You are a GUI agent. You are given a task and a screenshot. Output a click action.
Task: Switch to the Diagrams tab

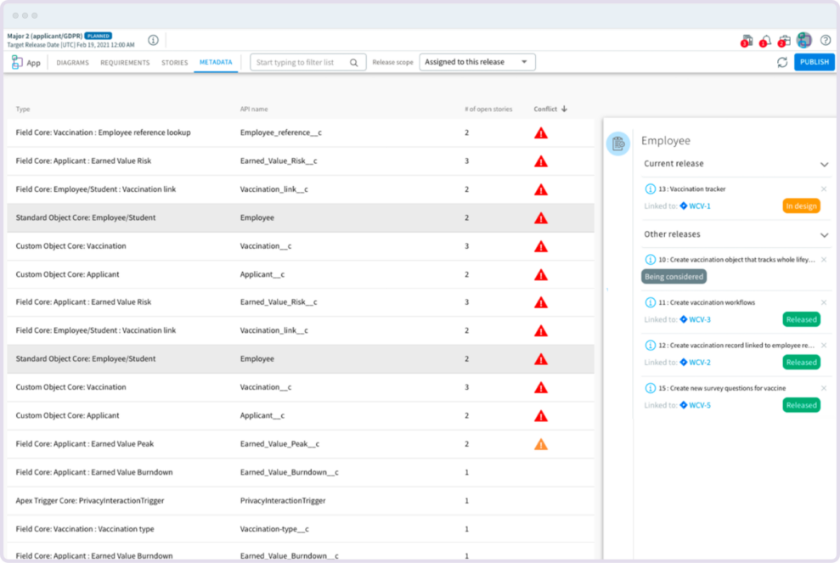[x=71, y=62]
